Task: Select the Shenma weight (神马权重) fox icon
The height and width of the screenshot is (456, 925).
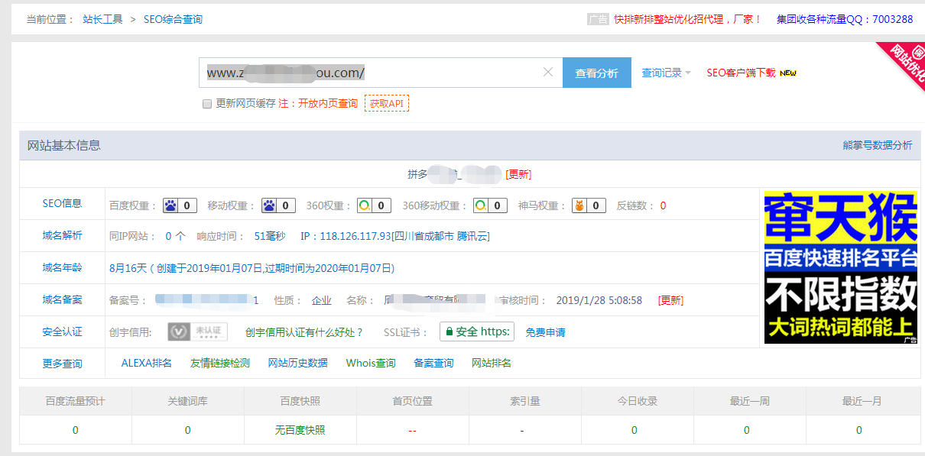Action: (x=580, y=205)
